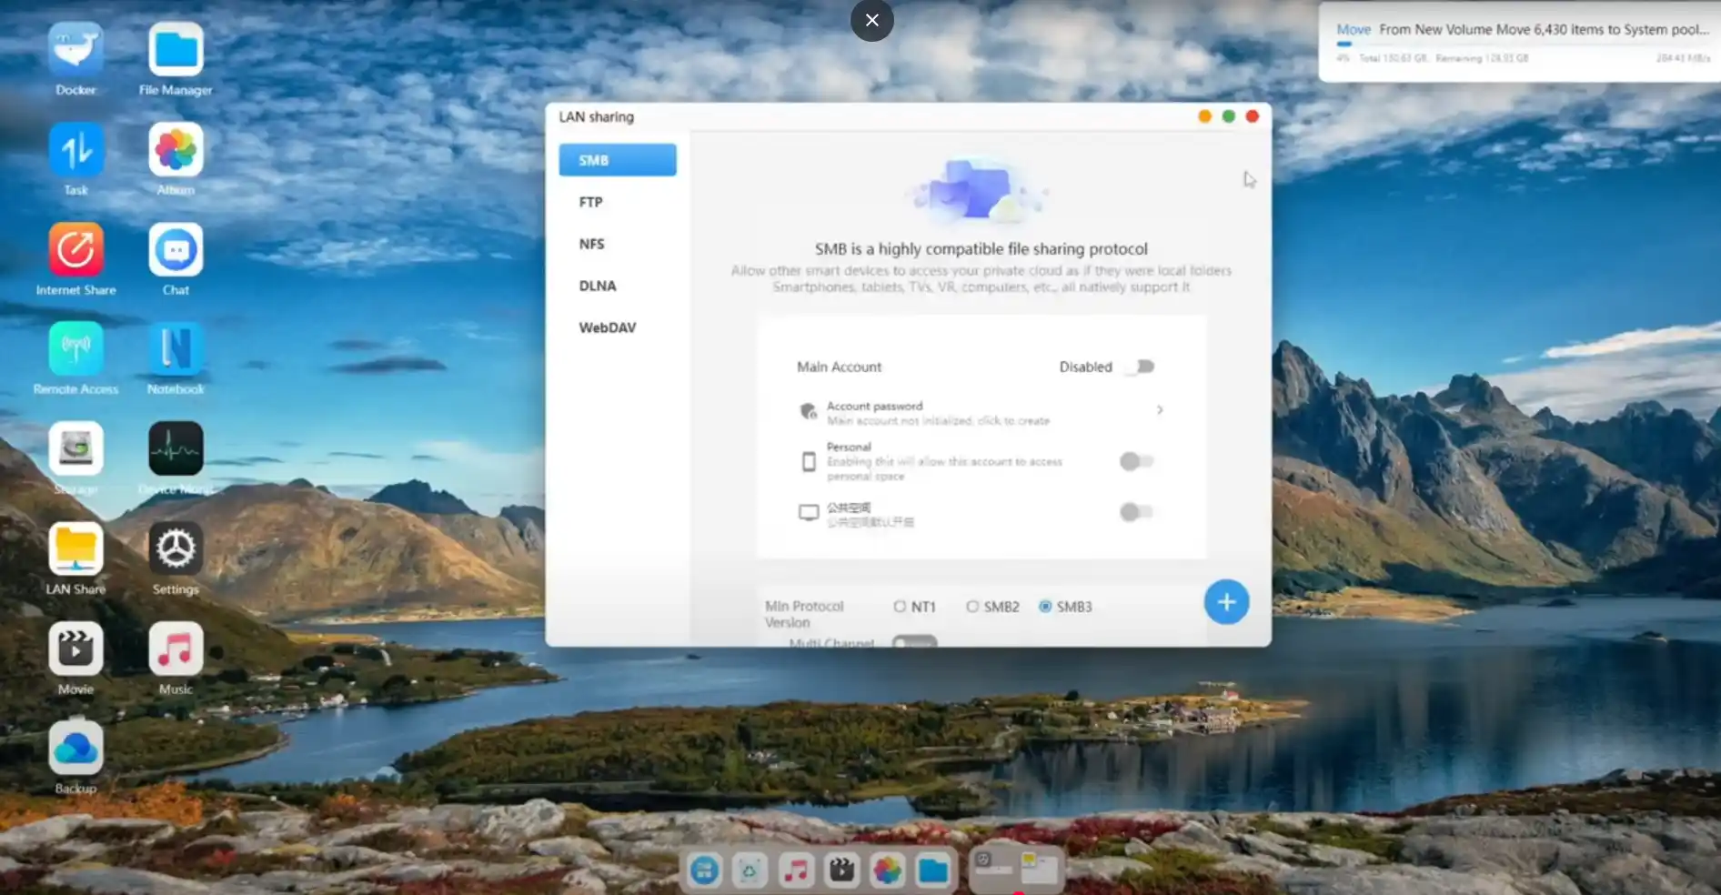
Task: Toggle Personal space access switch
Action: 1136,461
